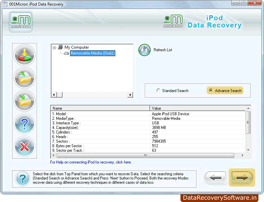This screenshot has width=264, height=202.
Task: Click the question mark icon in the hint panel
Action: pyautogui.click(x=23, y=179)
